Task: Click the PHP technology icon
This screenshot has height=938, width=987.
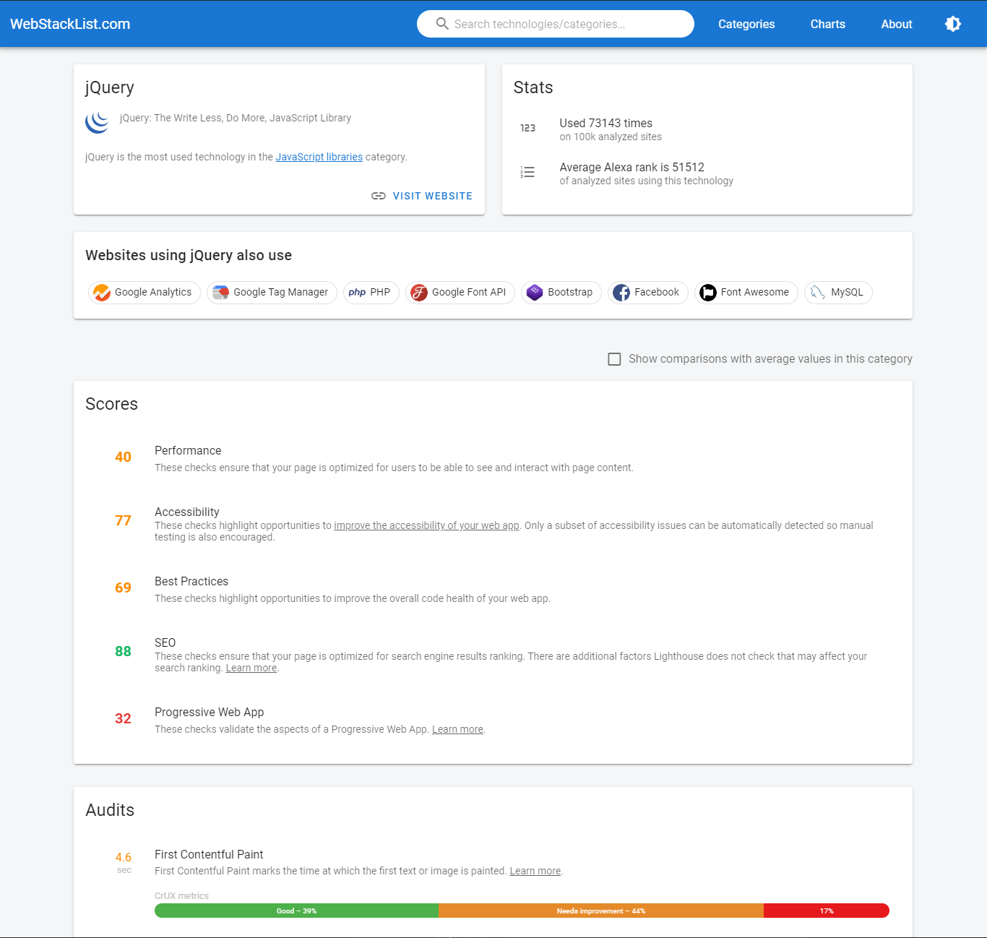Action: click(357, 293)
